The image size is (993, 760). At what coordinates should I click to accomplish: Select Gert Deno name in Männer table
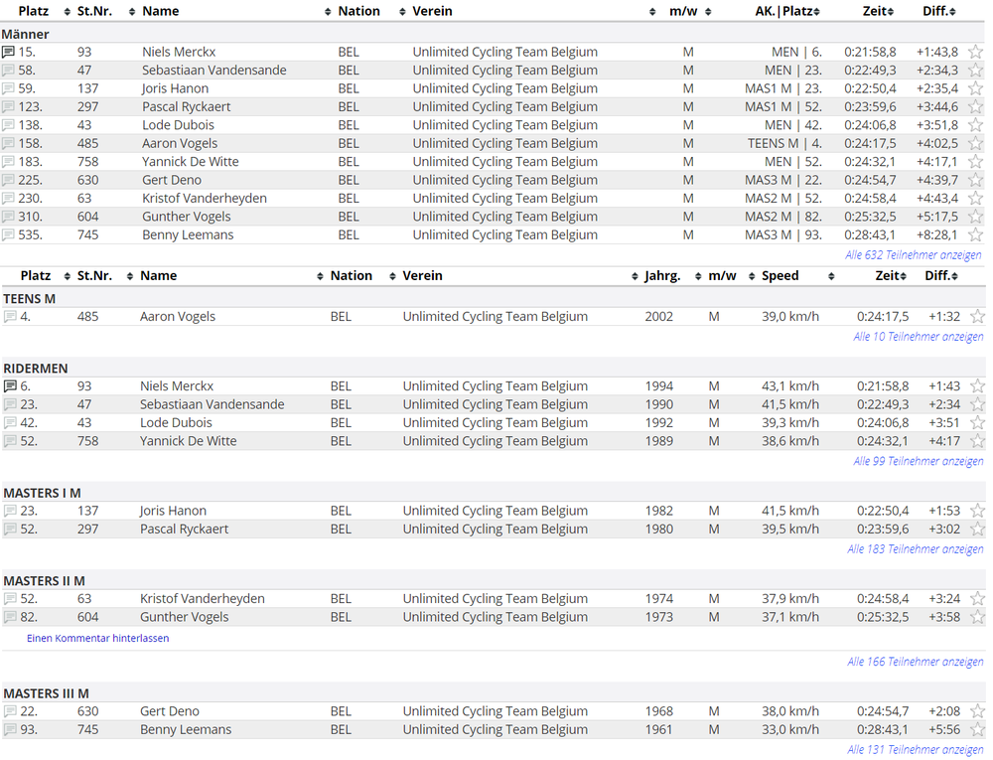172,181
